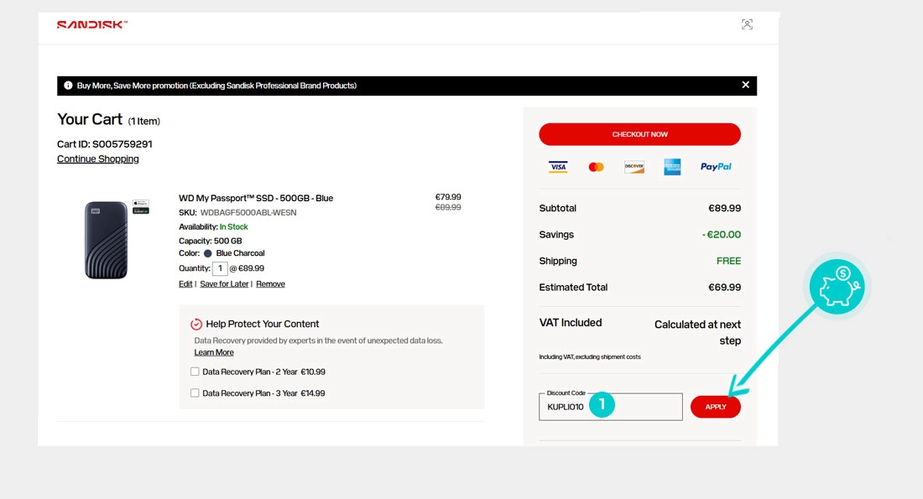The width and height of the screenshot is (923, 499).
Task: Enable Data Recovery Plan - 3 Year
Action: (195, 393)
